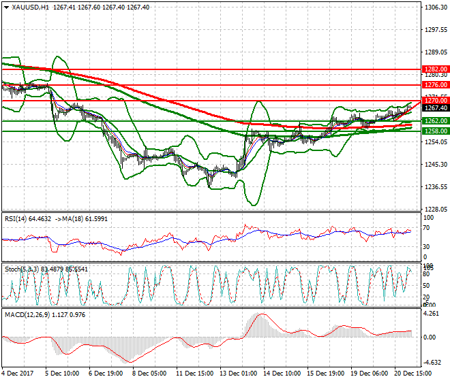
Task: Click the 1289.05 price scale value
Action: [x=436, y=52]
